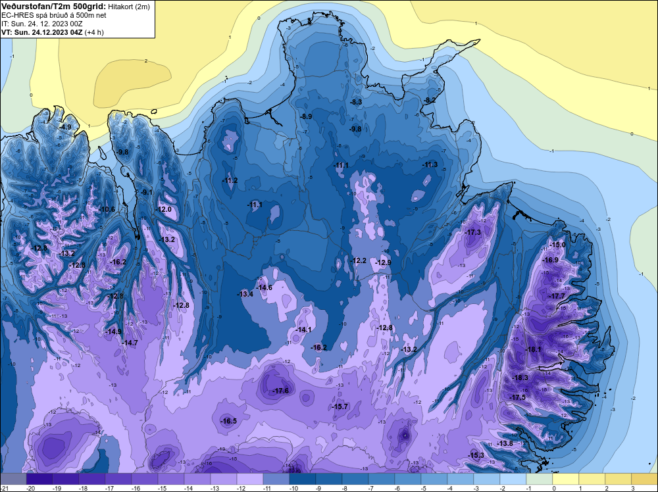Screen dimensions: 658x492
Task: Click the -12.9 temperature value
Action: (383, 262)
